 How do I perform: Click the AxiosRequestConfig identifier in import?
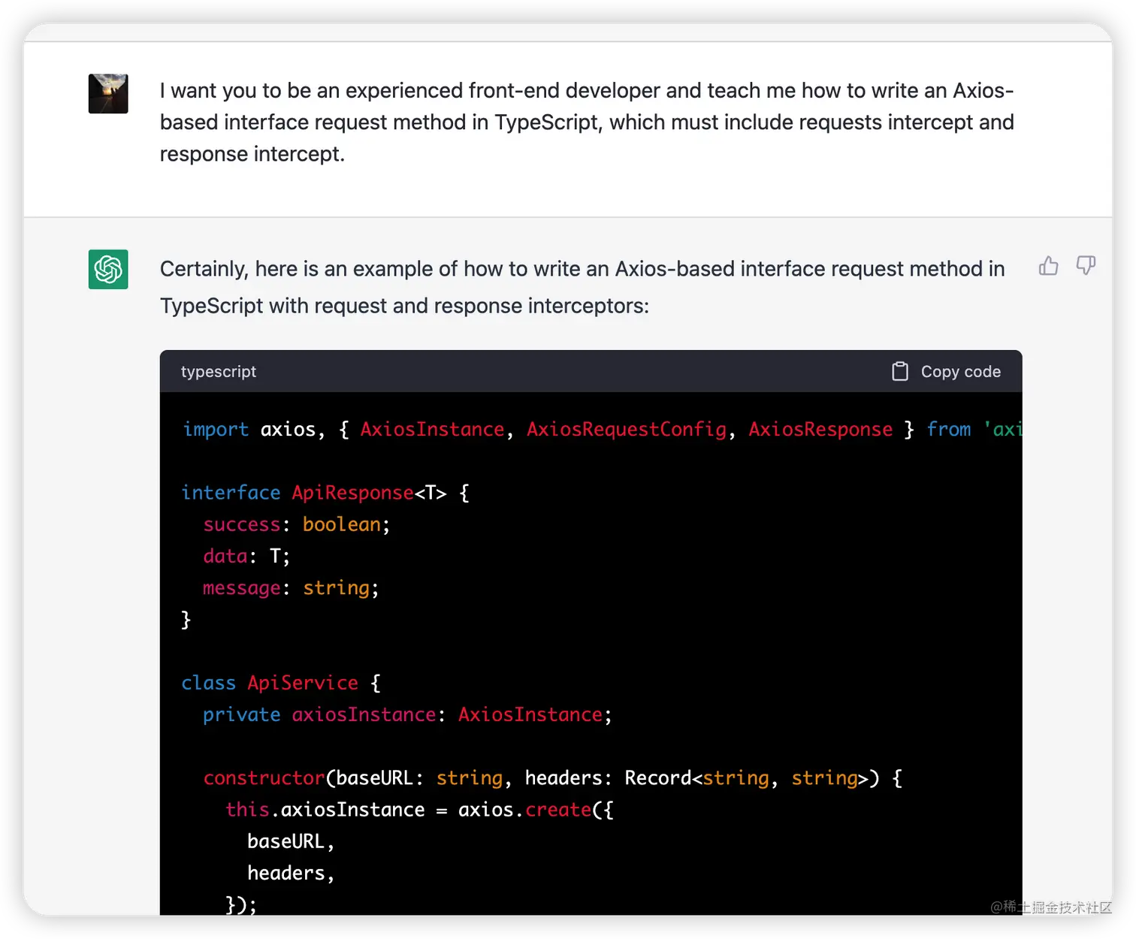coord(627,429)
